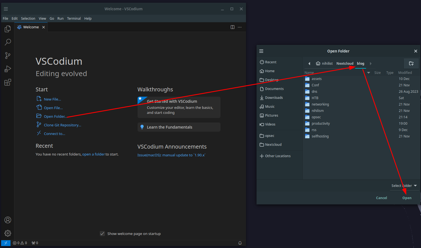Open the Accounts menu icon

pyautogui.click(x=8, y=220)
